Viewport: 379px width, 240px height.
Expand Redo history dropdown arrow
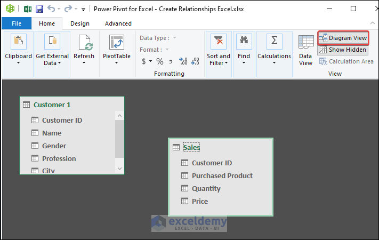pos(76,9)
